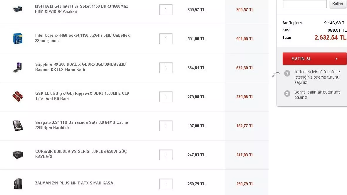Screen dimensions: 347x195
Task: Click the MSI H97M-G43 motherboard thumbnail
Action: (x=18, y=9)
